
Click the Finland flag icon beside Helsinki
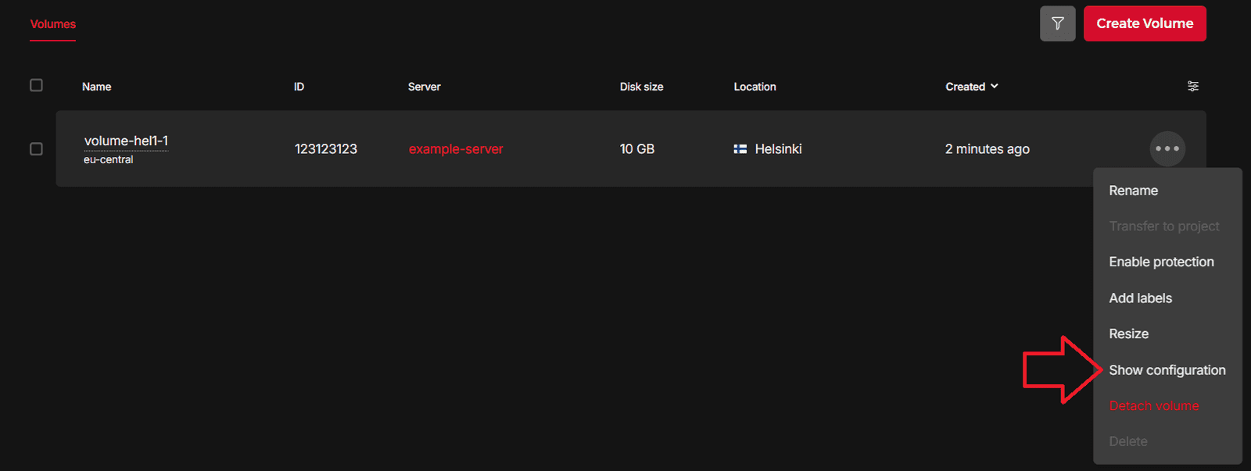(740, 149)
